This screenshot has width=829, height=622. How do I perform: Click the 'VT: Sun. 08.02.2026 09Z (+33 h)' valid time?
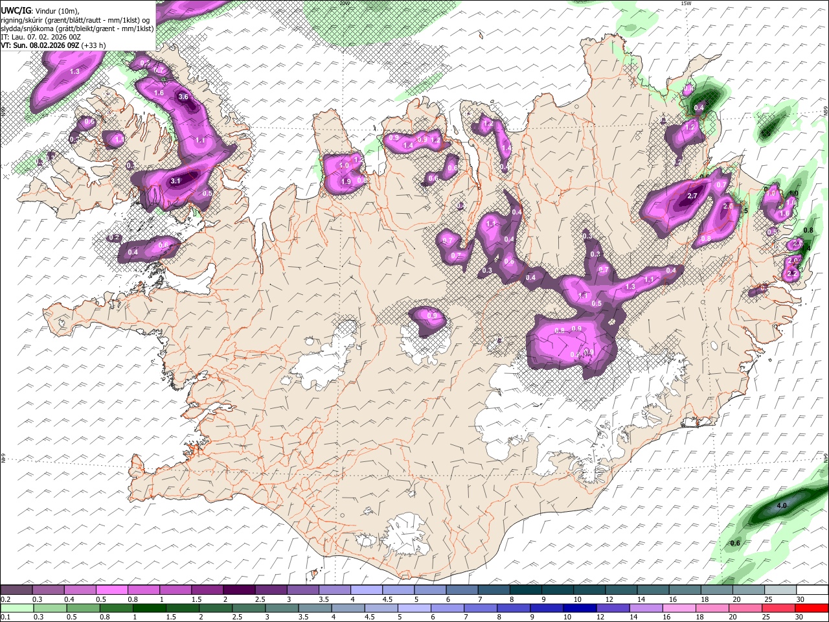pos(53,45)
